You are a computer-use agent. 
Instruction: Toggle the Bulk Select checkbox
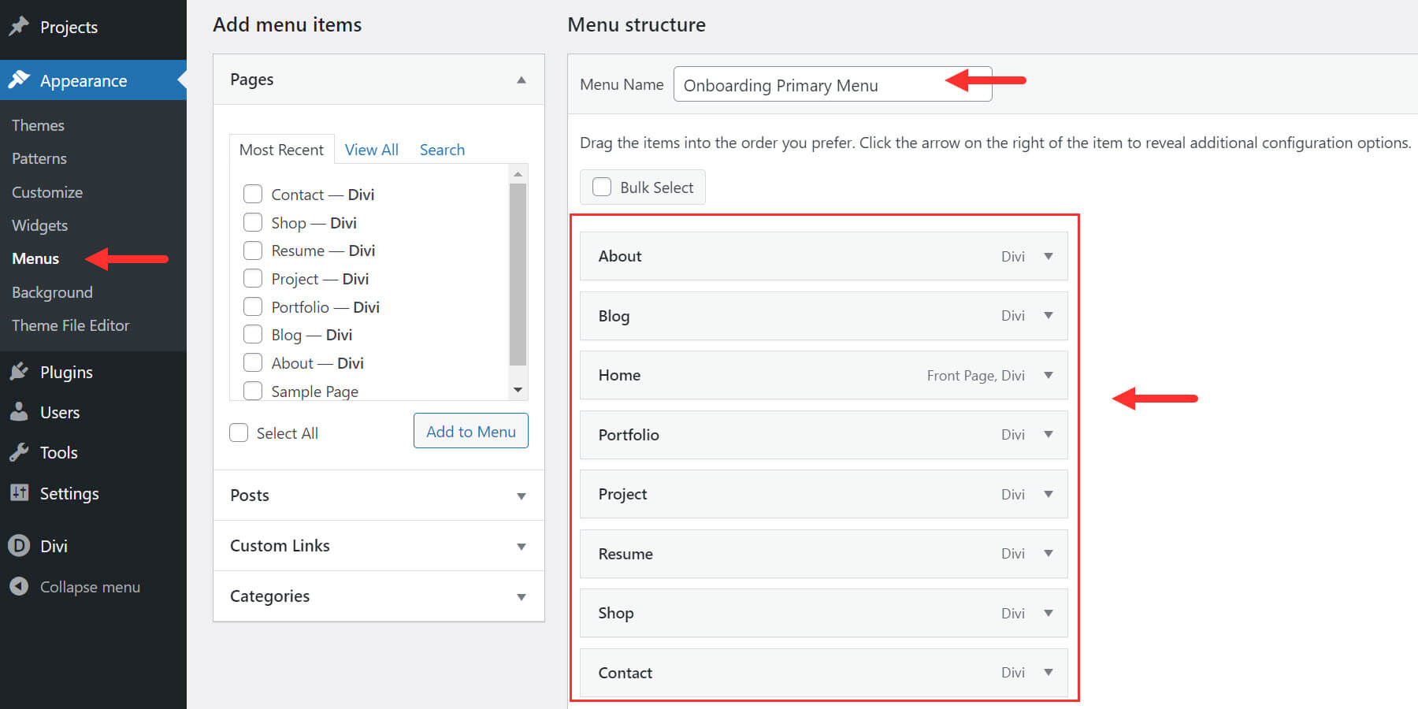[601, 187]
